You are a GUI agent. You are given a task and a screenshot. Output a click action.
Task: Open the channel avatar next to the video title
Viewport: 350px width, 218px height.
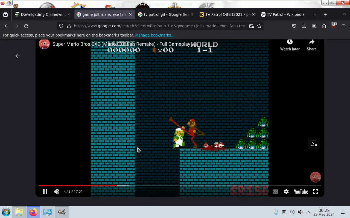(x=44, y=44)
